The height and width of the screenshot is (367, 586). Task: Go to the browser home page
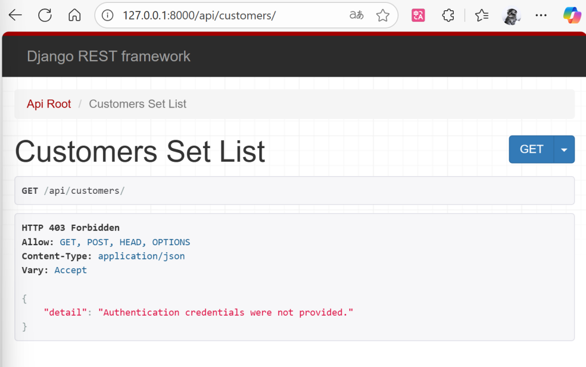(x=74, y=15)
